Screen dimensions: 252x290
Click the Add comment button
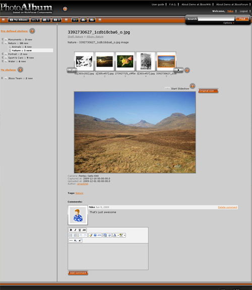click(x=78, y=273)
